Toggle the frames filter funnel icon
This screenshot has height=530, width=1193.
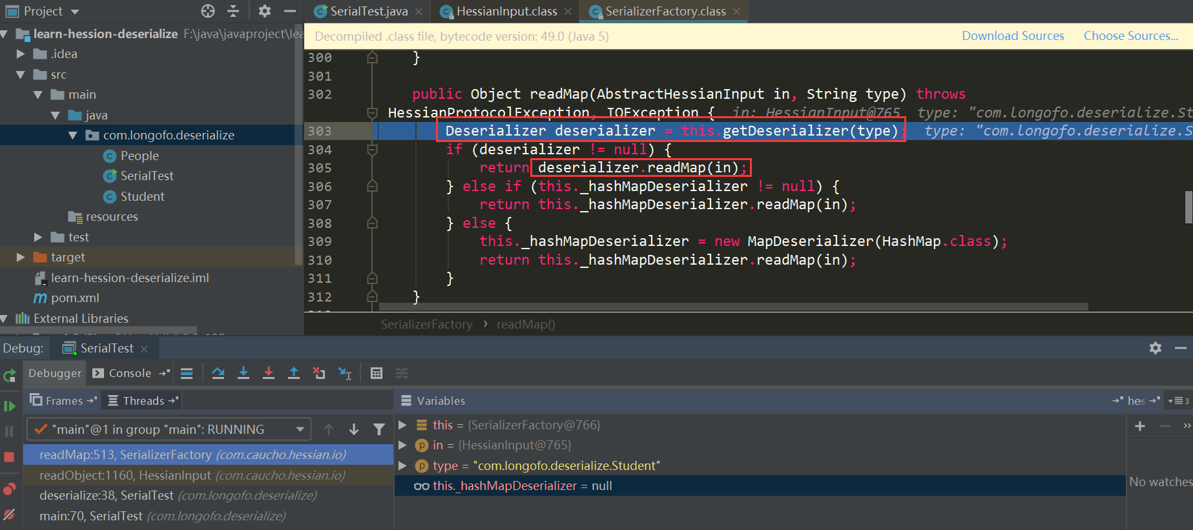click(x=379, y=429)
